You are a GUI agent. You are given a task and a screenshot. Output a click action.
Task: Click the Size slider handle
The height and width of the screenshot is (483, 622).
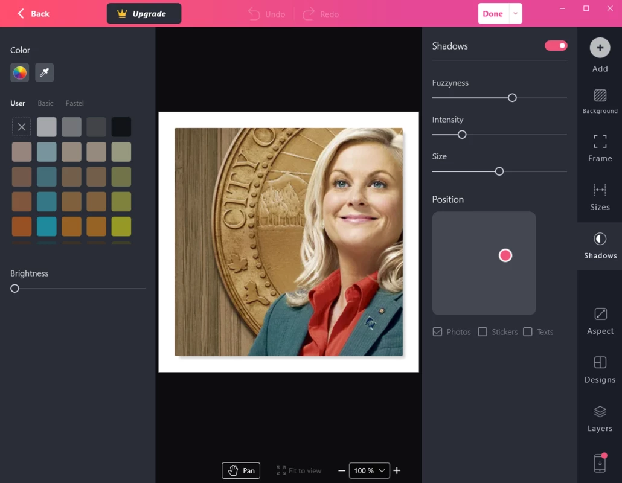[499, 171]
